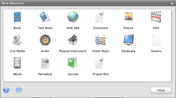Open the blue speech bubble feedback icon
This screenshot has height=98, width=176.
pyautogui.click(x=19, y=90)
